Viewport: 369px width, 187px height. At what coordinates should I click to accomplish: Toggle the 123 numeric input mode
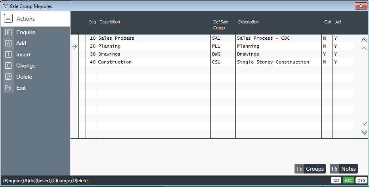(336, 180)
